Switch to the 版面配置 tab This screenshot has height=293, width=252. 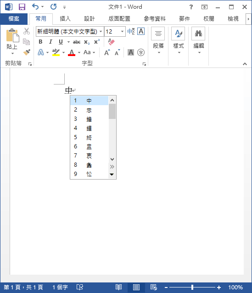point(119,19)
